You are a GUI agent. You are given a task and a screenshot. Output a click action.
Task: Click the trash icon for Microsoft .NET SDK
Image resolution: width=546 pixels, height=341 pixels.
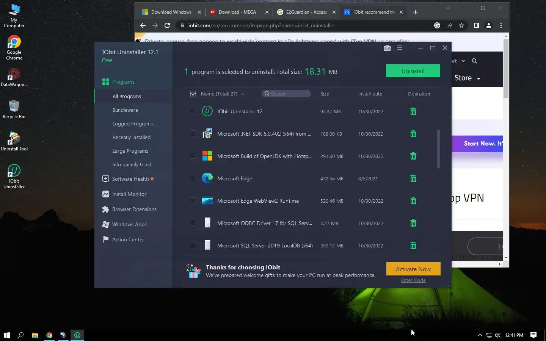point(413,134)
